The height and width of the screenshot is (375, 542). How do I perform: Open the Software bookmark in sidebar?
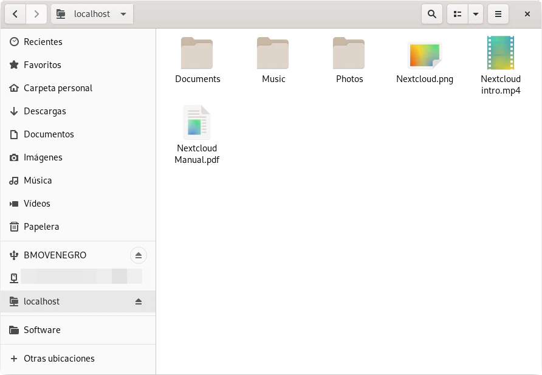point(42,330)
